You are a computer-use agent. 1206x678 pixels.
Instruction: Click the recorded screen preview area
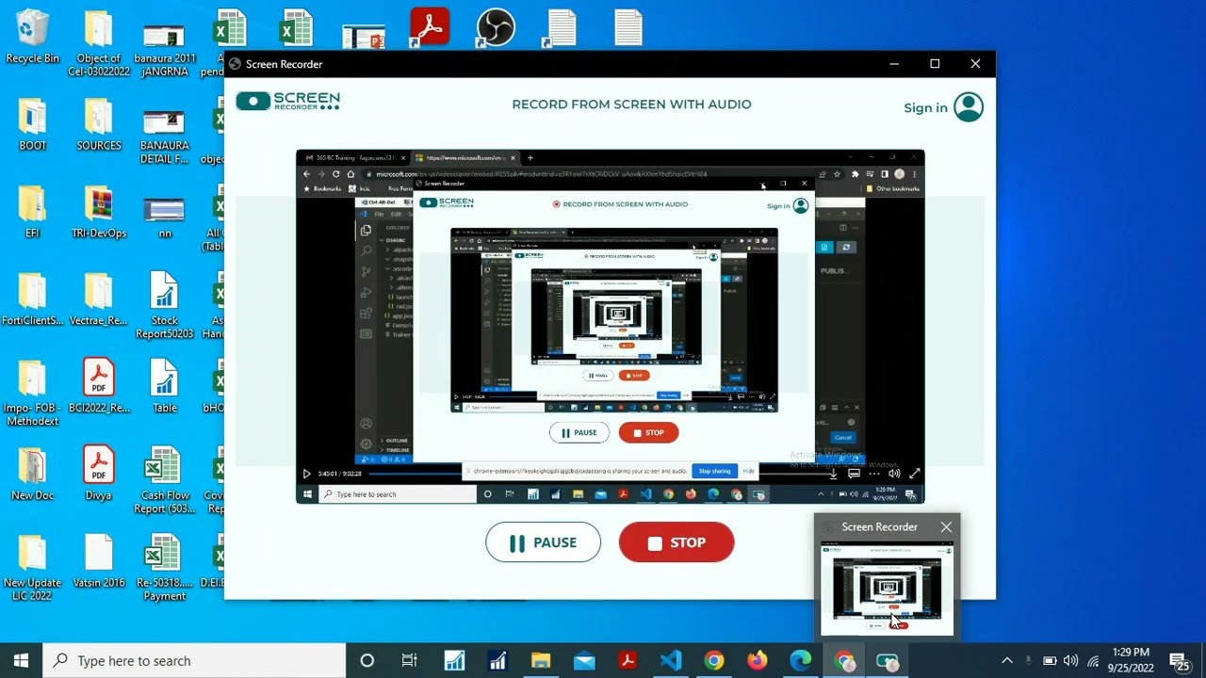click(x=610, y=327)
